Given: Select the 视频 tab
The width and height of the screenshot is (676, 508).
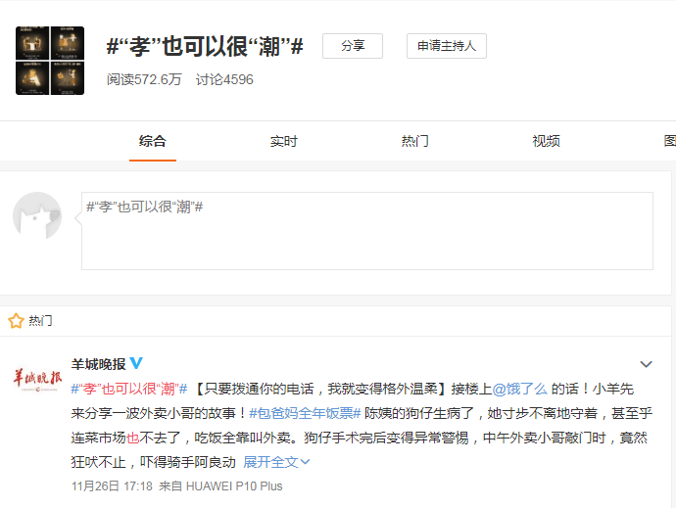Looking at the screenshot, I should (x=547, y=141).
